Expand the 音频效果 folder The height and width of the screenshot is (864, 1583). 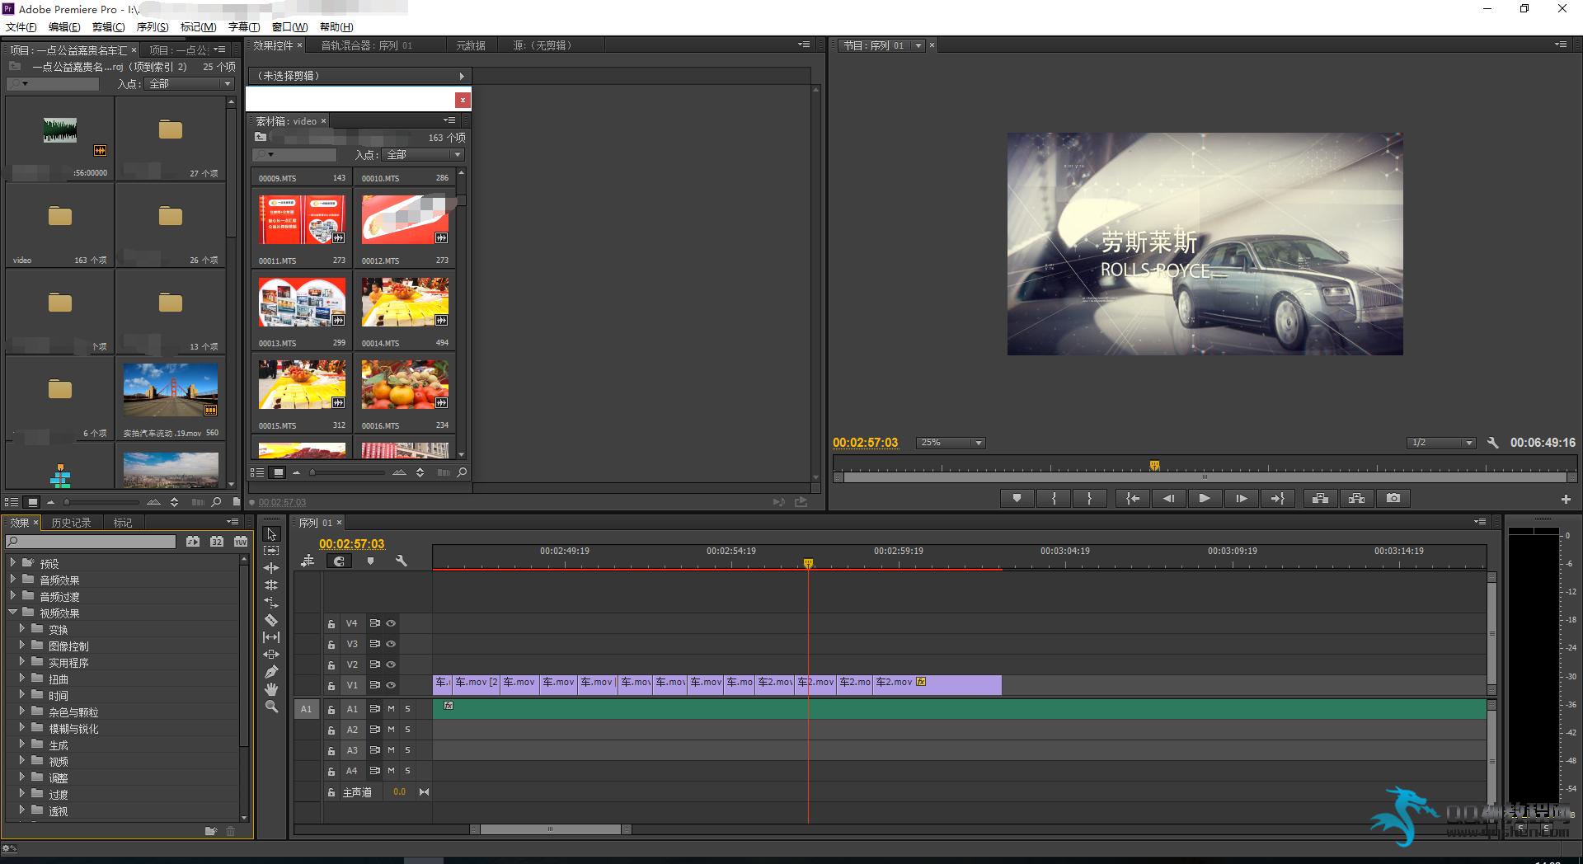13,580
